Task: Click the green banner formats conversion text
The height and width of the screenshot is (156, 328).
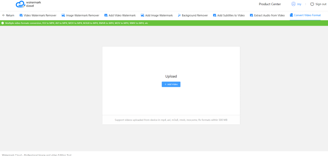Action: point(76,23)
